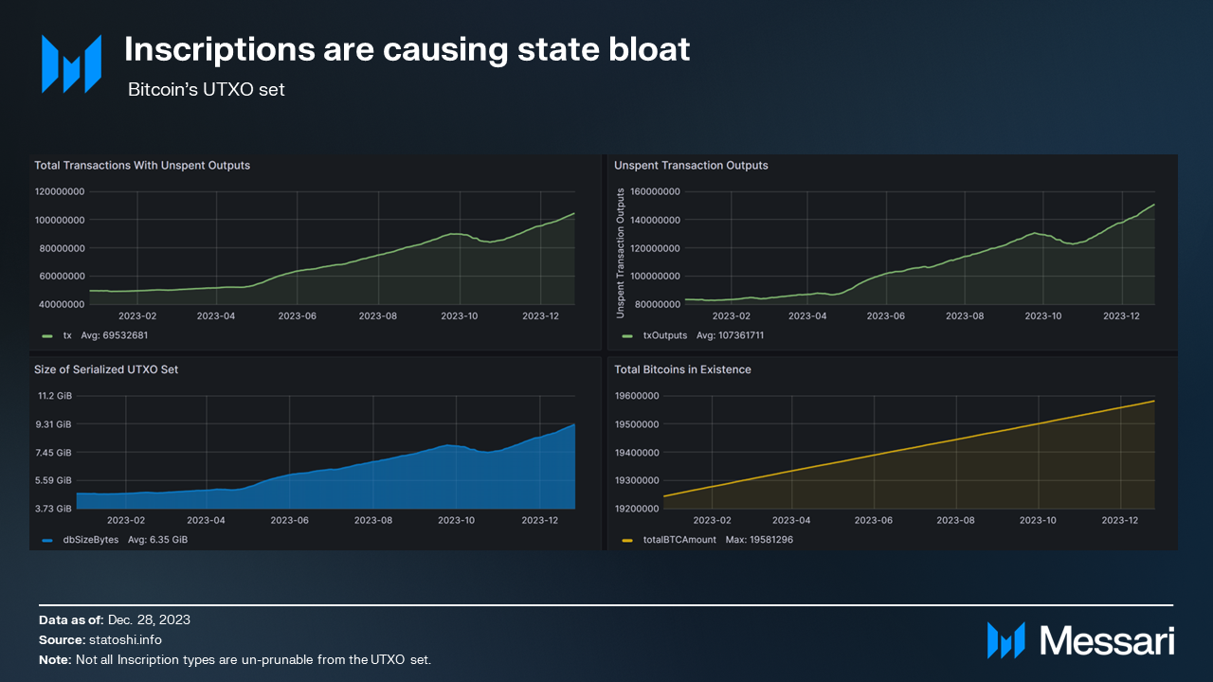Toggle the tx series legend label
1213x682 pixels.
(x=67, y=335)
